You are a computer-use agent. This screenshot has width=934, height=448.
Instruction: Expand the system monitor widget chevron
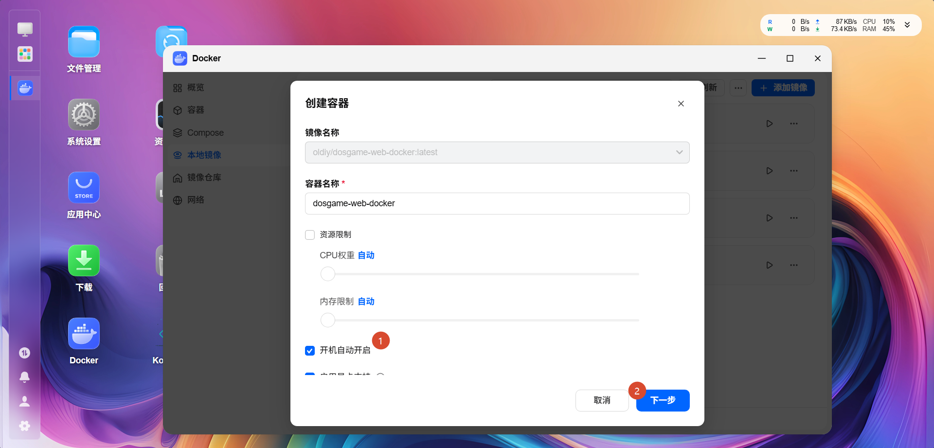[907, 25]
